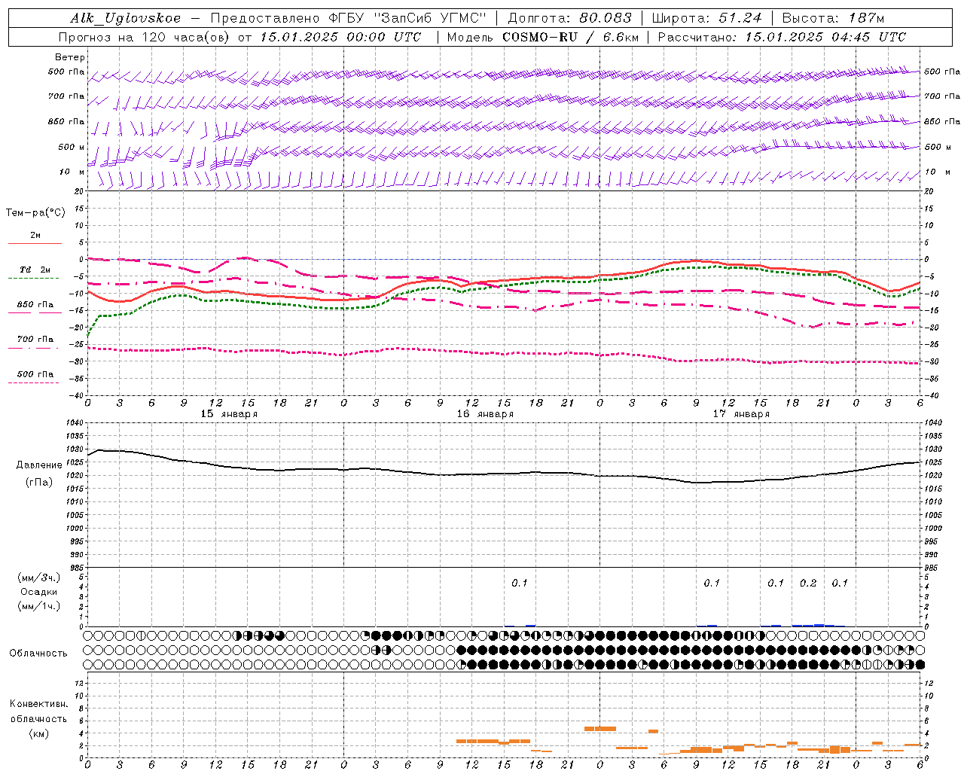964x771 pixels.
Task: Click the (мм/3ч.) precipitation unit label
Action: click(39, 577)
